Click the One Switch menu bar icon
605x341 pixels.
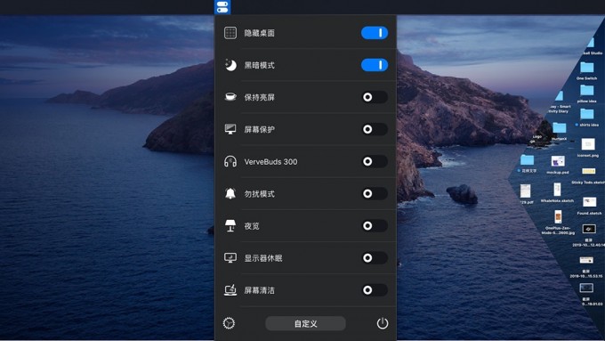222,7
